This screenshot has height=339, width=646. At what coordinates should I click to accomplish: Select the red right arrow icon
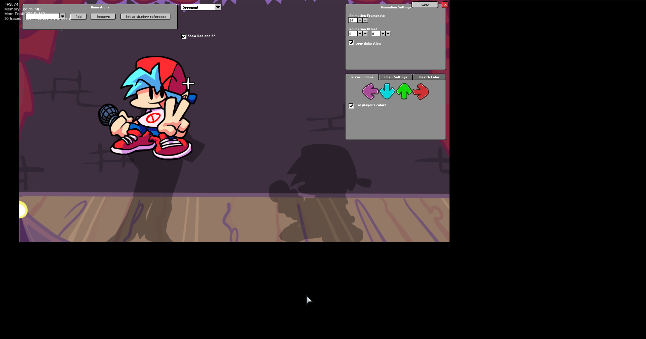(x=421, y=91)
